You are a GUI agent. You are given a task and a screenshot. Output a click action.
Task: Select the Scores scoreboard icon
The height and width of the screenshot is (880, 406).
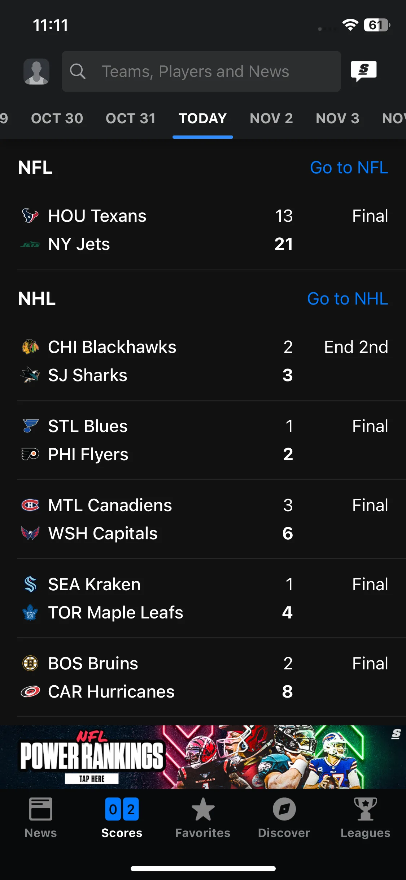point(122,809)
